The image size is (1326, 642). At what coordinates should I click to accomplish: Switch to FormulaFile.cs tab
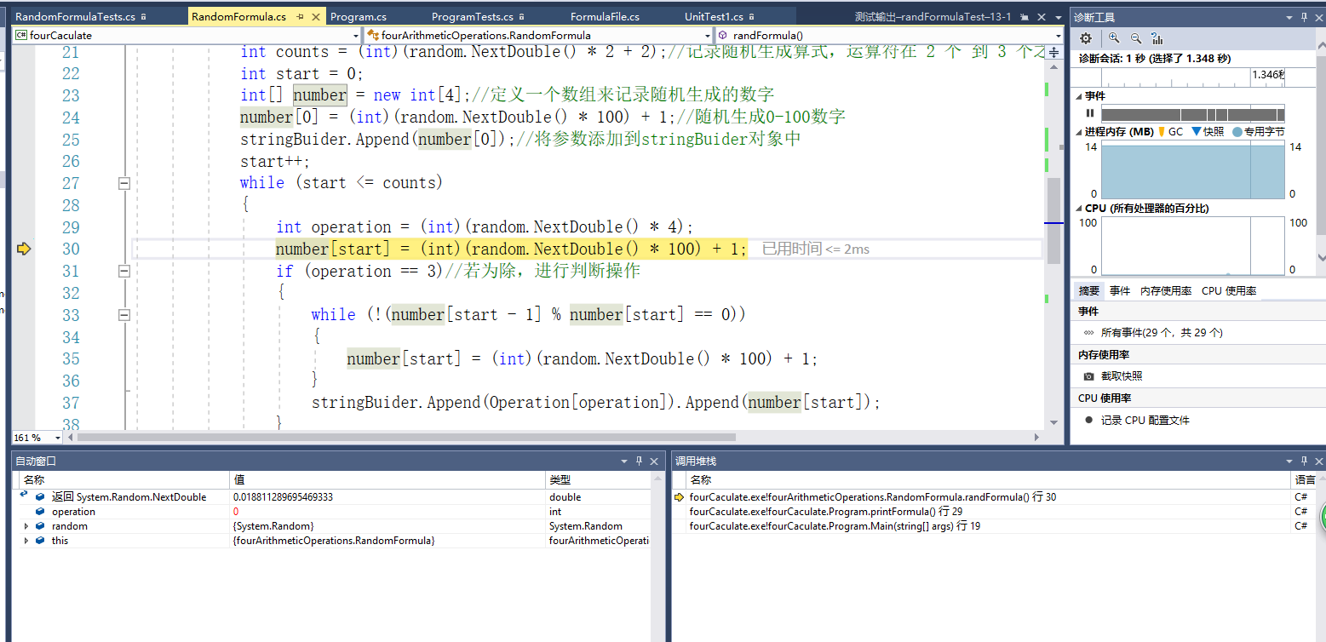click(605, 17)
